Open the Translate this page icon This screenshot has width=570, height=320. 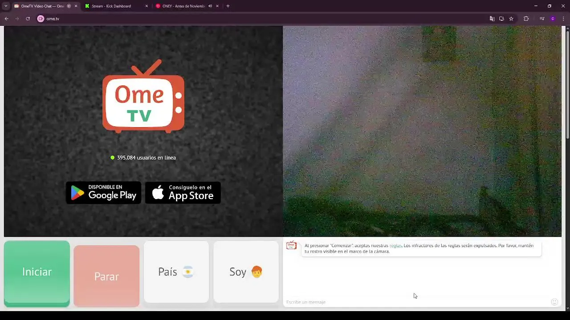click(x=492, y=19)
